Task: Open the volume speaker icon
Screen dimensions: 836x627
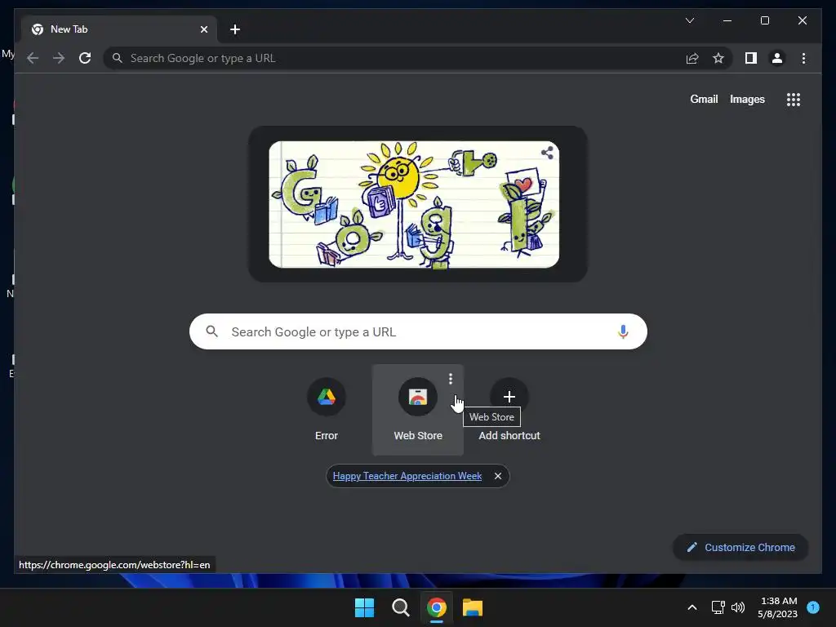Action: point(738,607)
